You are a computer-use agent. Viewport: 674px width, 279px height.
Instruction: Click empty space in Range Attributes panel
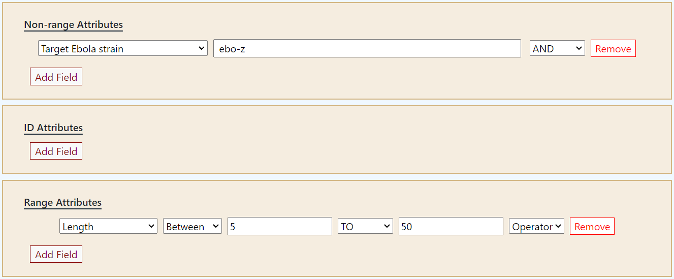(356, 257)
